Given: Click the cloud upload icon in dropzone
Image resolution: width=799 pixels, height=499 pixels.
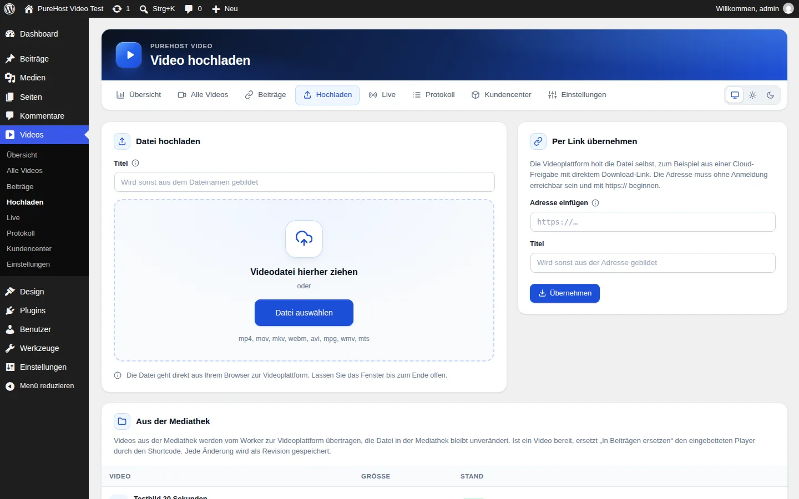Looking at the screenshot, I should pos(304,239).
